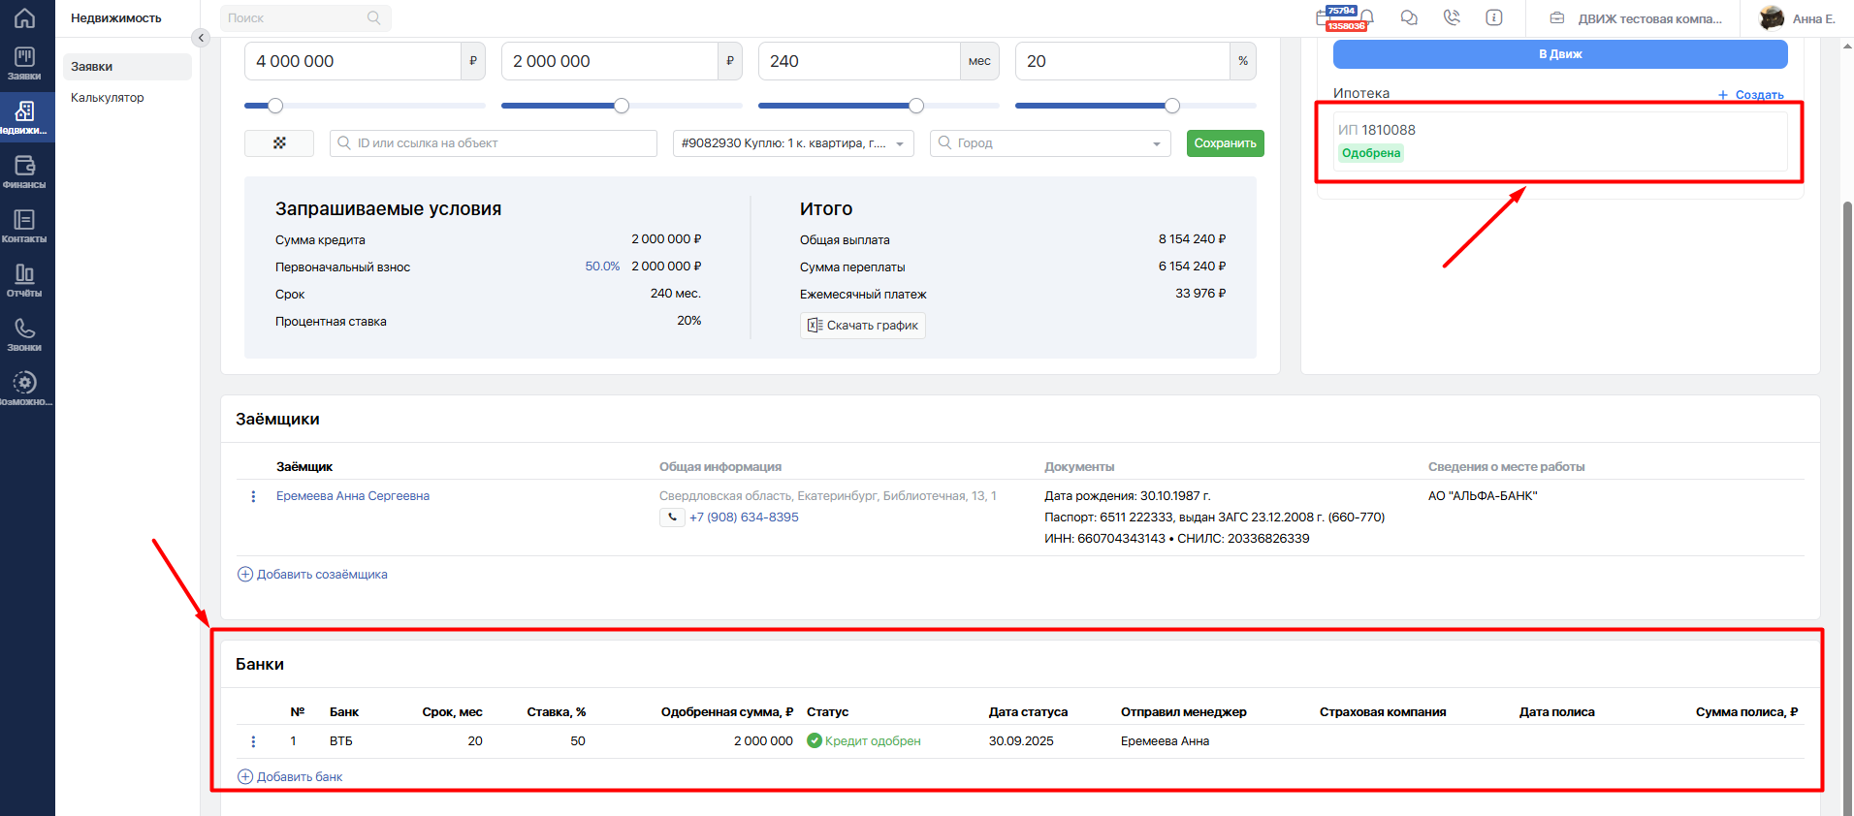Click the home icon in sidebar
1854x816 pixels.
click(24, 17)
